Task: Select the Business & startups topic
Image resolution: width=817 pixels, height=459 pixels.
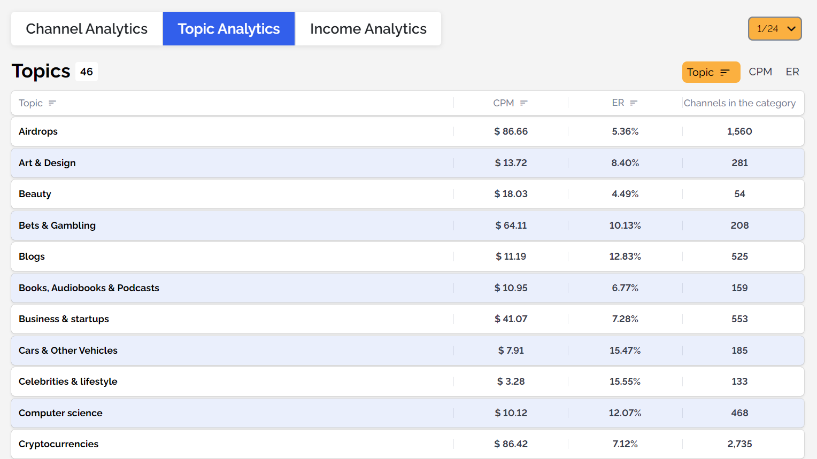Action: (x=407, y=319)
